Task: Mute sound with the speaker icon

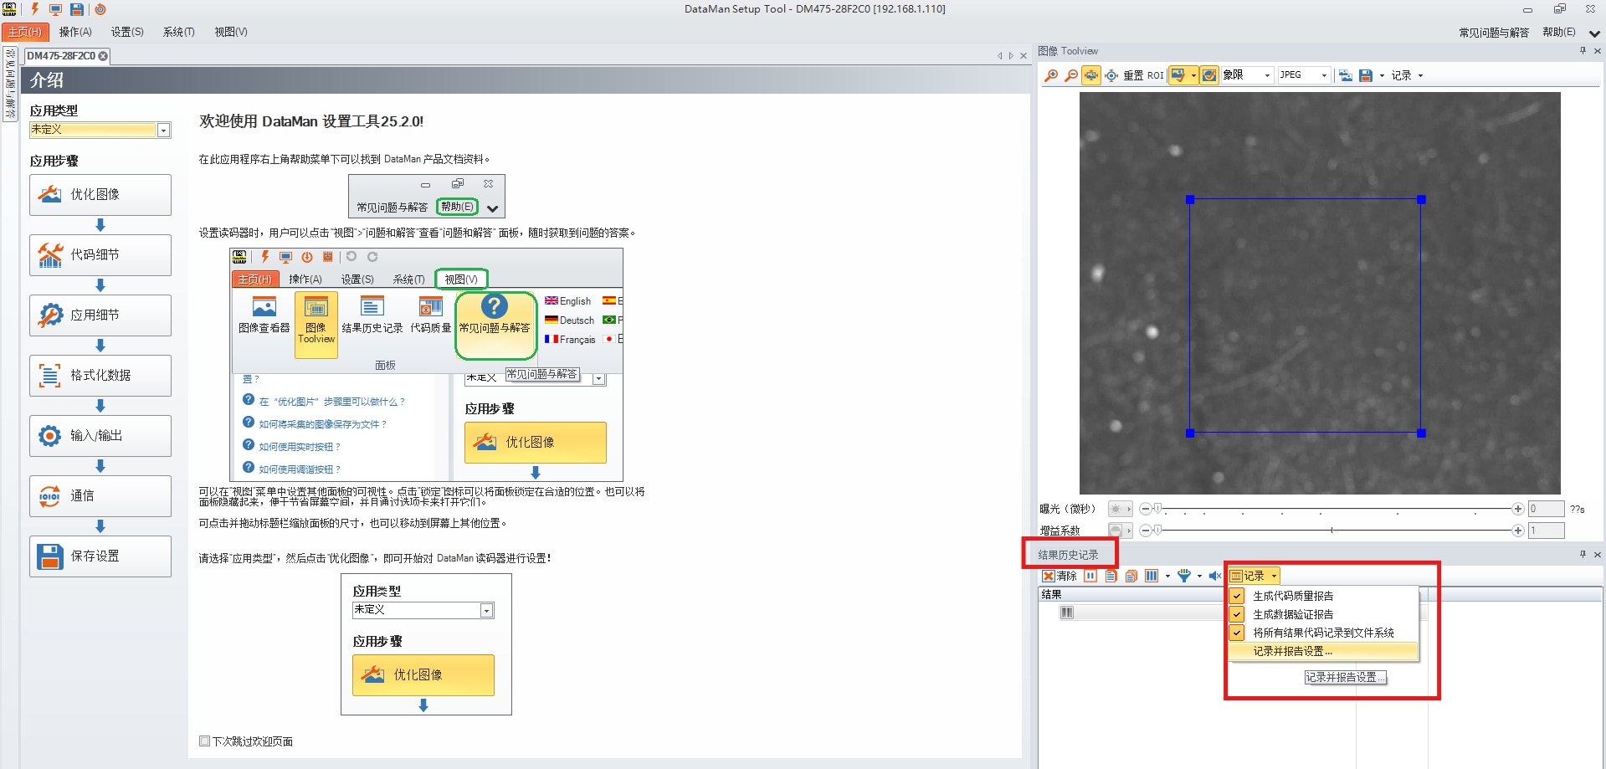Action: pos(1215,576)
